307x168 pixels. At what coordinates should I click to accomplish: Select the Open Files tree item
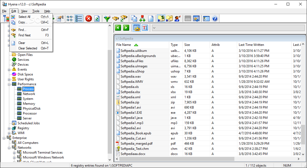[x=25, y=55]
